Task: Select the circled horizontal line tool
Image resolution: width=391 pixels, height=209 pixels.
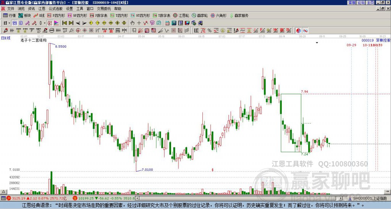Action: [52, 31]
